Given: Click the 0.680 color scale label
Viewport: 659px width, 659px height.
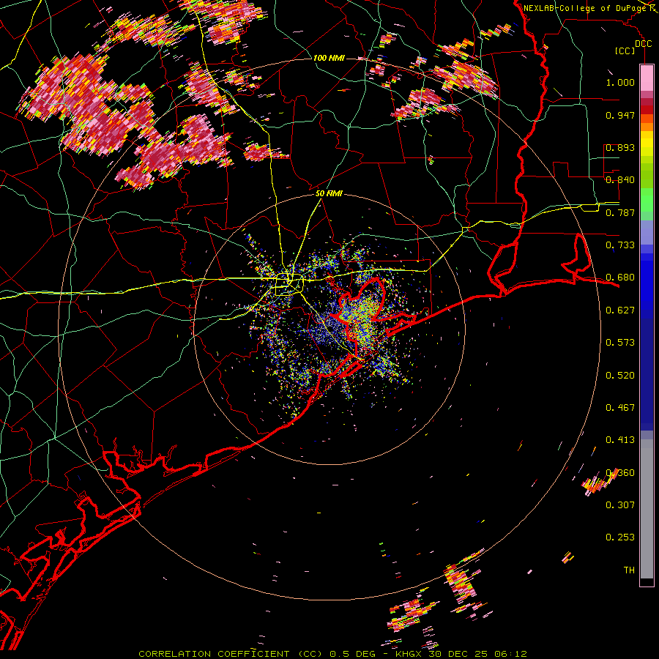Looking at the screenshot, I should pyautogui.click(x=620, y=278).
